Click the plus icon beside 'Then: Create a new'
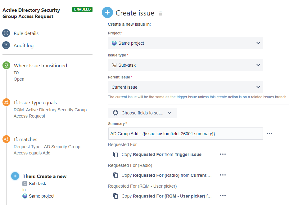 click(x=15, y=176)
